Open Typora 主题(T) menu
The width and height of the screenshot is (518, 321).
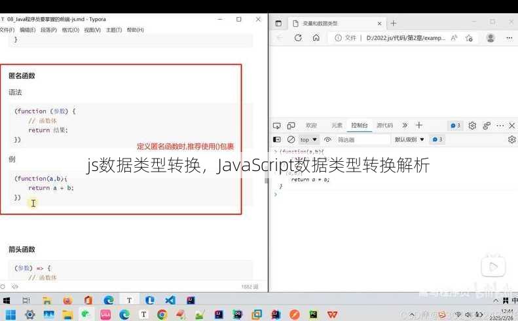[x=114, y=29]
